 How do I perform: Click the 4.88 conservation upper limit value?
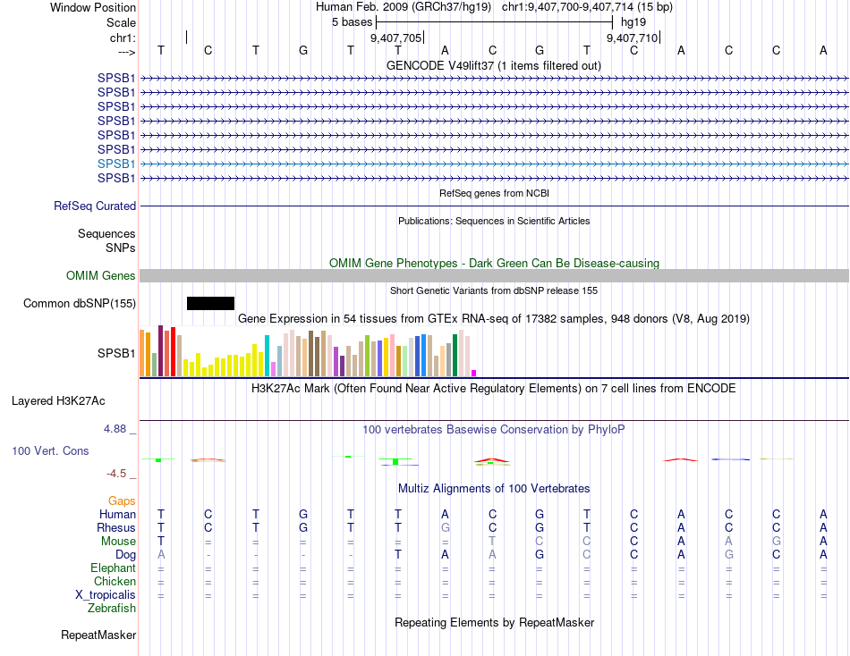point(115,428)
